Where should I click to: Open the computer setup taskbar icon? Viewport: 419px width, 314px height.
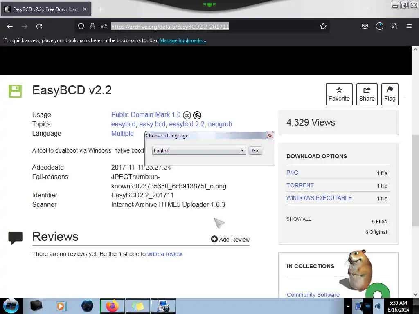click(x=163, y=306)
